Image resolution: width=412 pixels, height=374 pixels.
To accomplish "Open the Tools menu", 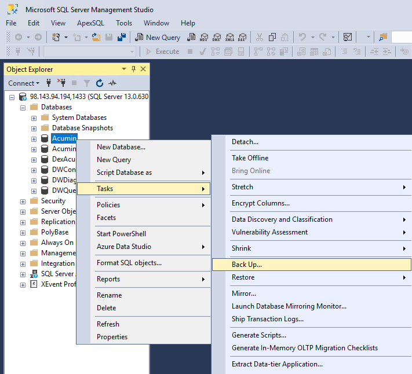I will coord(124,23).
